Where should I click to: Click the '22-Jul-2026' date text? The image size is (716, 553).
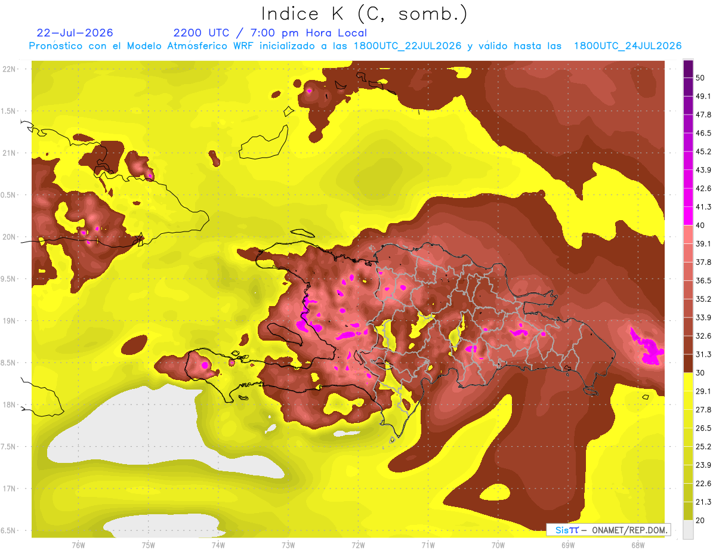(x=75, y=33)
